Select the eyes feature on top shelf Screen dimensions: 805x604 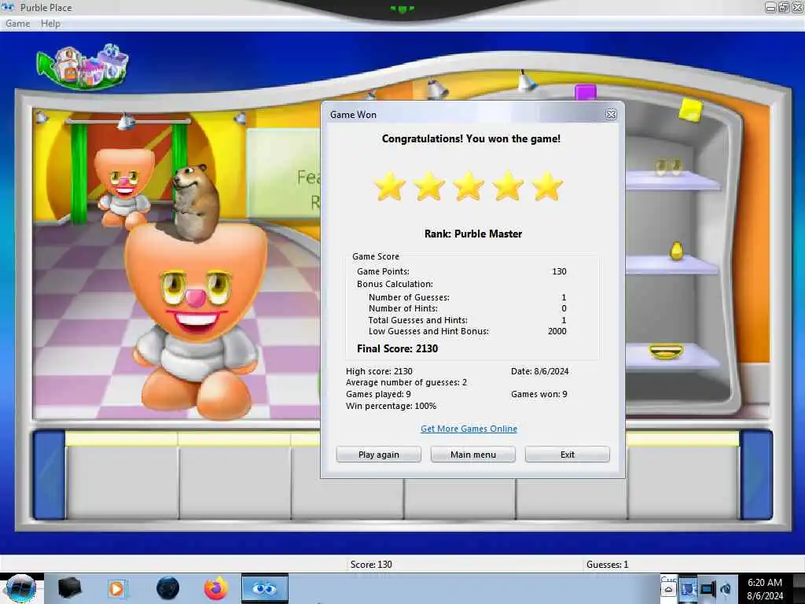668,167
